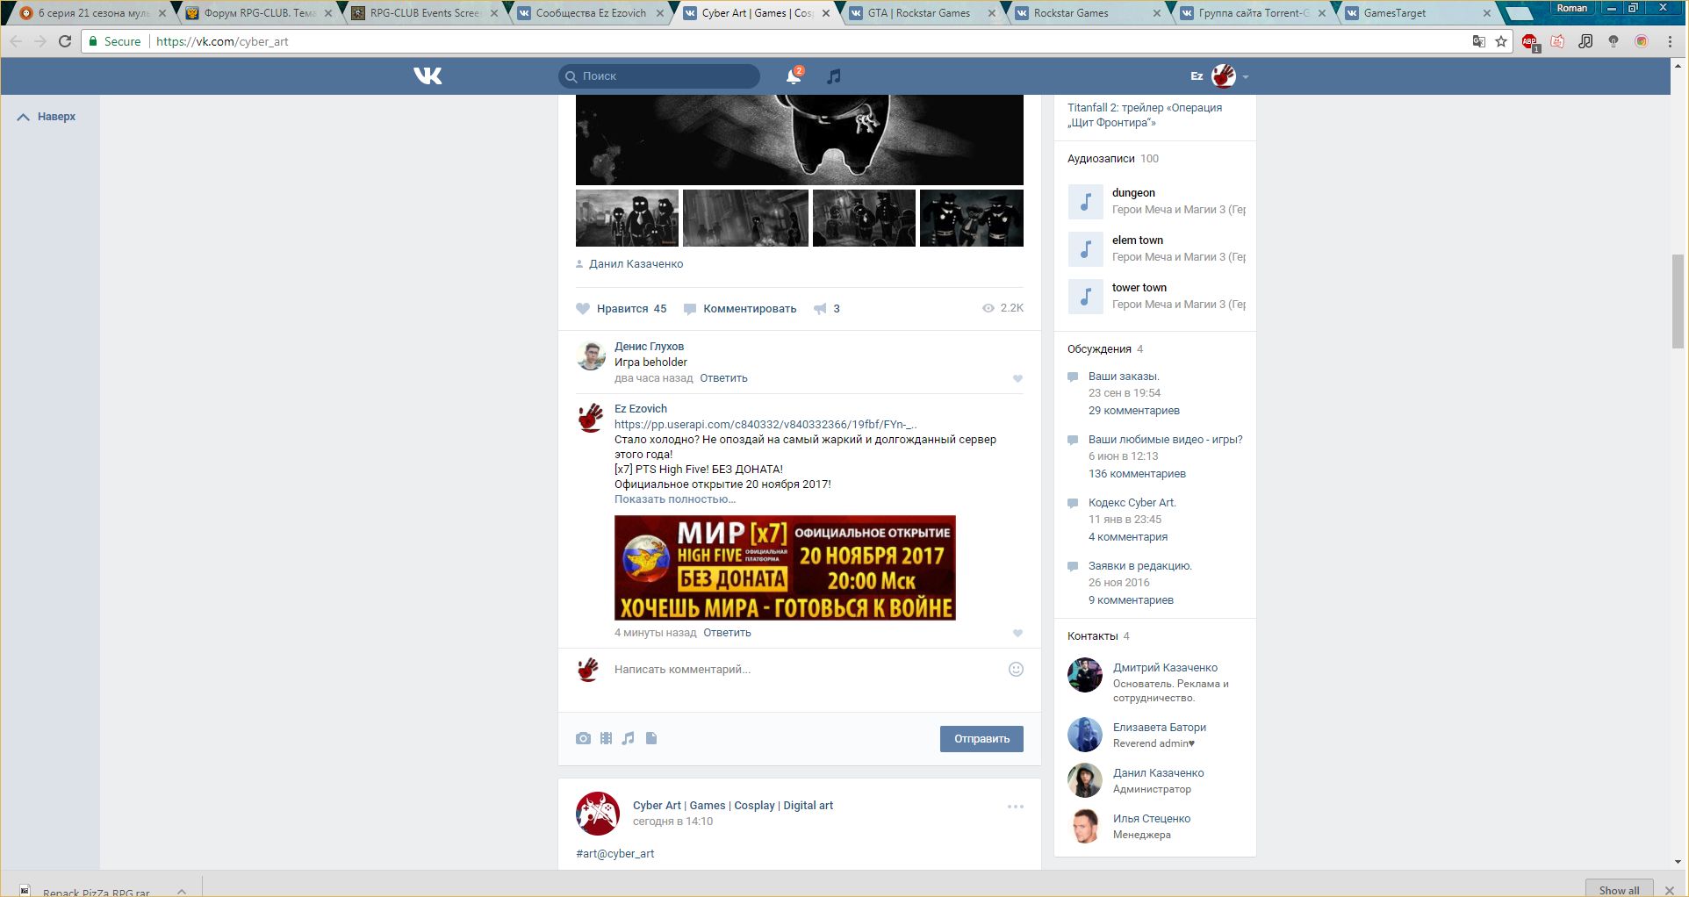Open Дмитрий Казаченко's contact profile
The image size is (1689, 897).
[1165, 668]
